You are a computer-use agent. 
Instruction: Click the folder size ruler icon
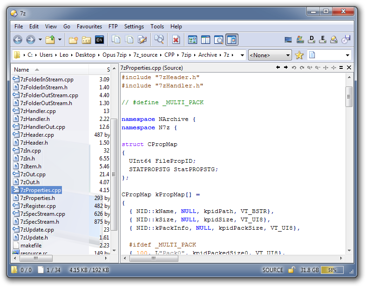pyautogui.click(x=86, y=40)
